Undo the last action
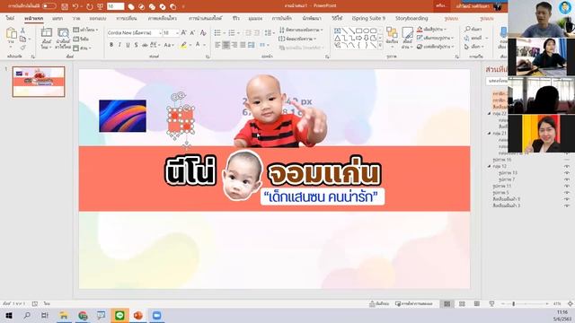Viewport: 575px width, 323px height. pyautogui.click(x=75, y=6)
